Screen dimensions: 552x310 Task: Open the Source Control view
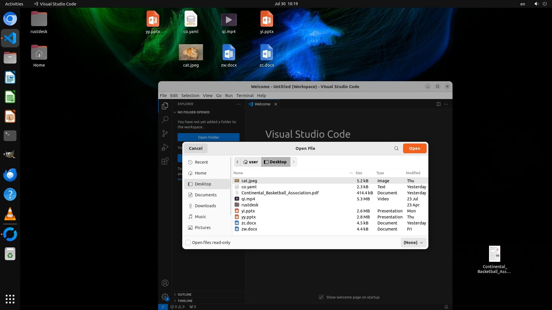(165, 133)
